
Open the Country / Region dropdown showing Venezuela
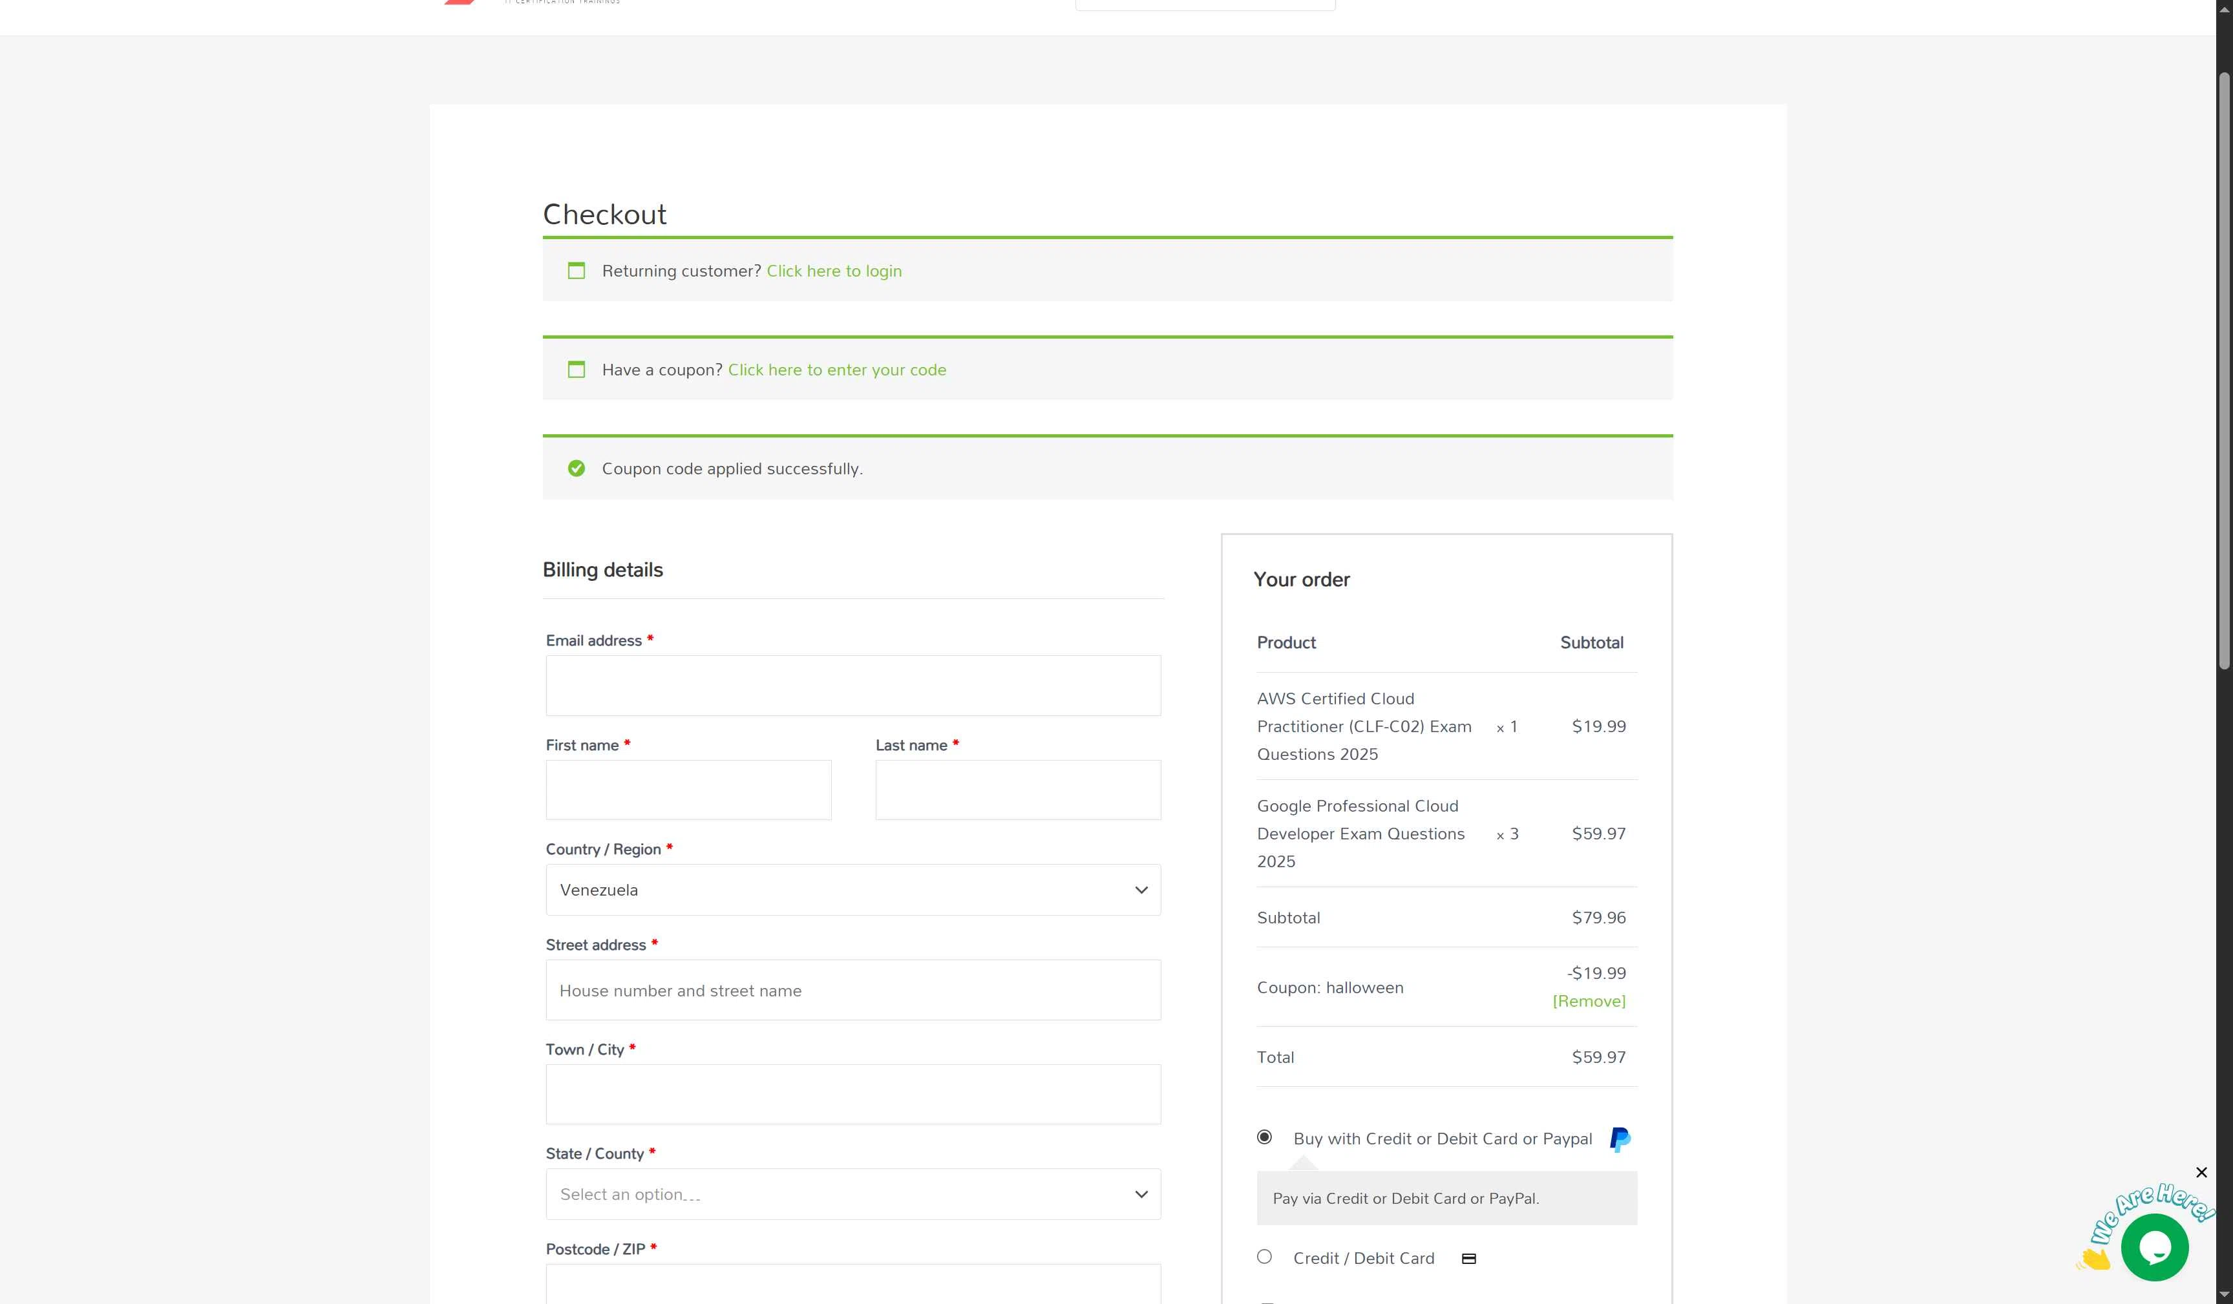click(852, 889)
